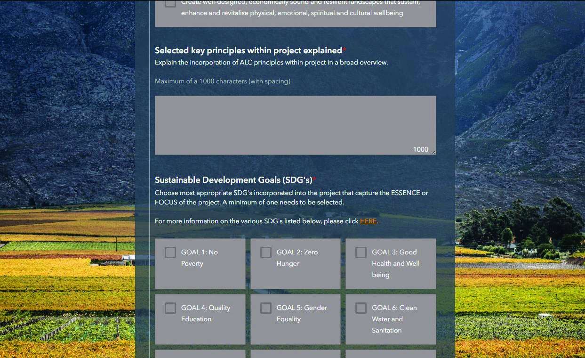Click the 'Quality Education' label text

(x=206, y=313)
